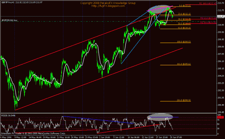
Task: Click 200.40 on the price axis
Action: 221,105
